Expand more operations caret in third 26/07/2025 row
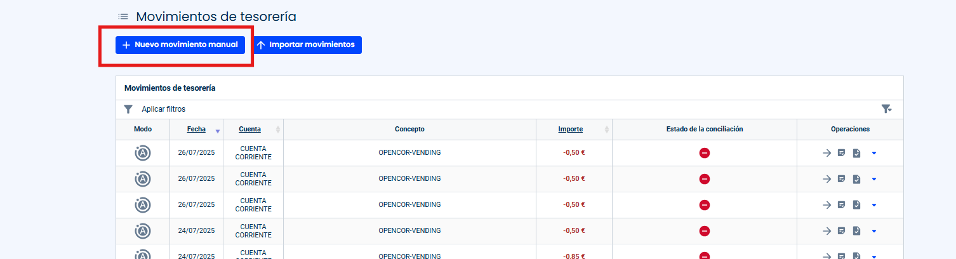Viewport: 956px width, 259px height. (x=874, y=205)
